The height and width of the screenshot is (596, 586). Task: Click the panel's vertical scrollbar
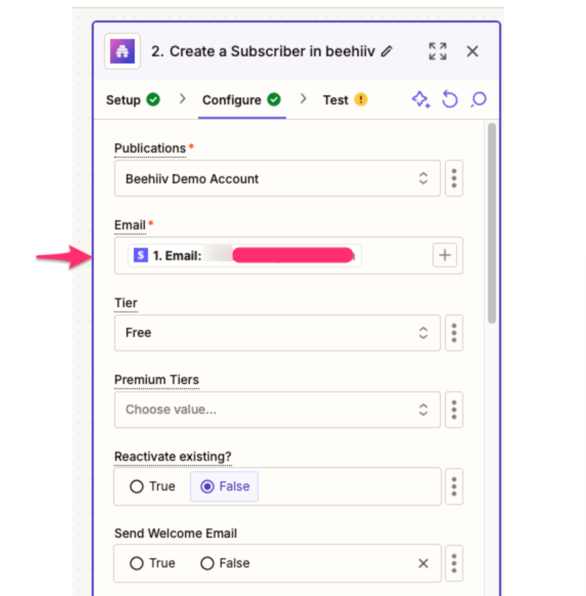pyautogui.click(x=491, y=223)
